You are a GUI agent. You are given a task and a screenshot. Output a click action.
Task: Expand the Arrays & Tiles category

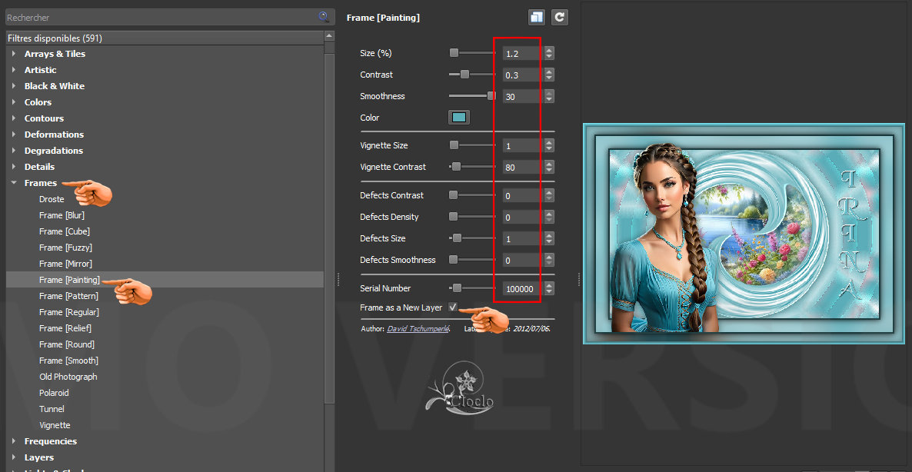pos(14,54)
